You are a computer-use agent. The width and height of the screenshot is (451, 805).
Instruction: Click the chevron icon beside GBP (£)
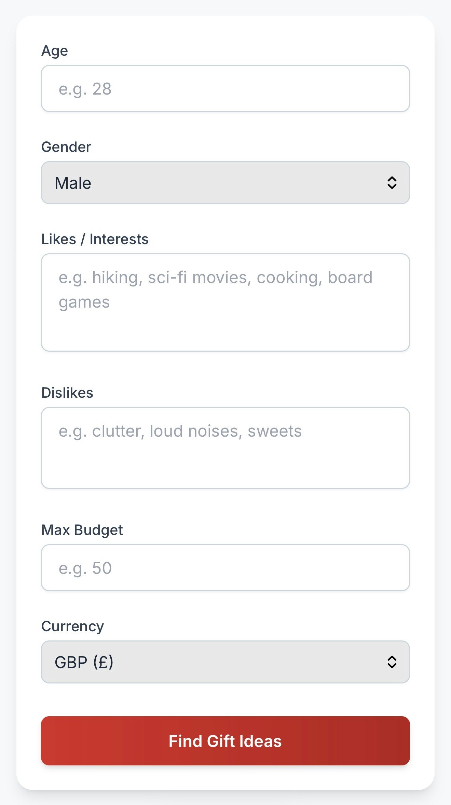click(x=392, y=662)
